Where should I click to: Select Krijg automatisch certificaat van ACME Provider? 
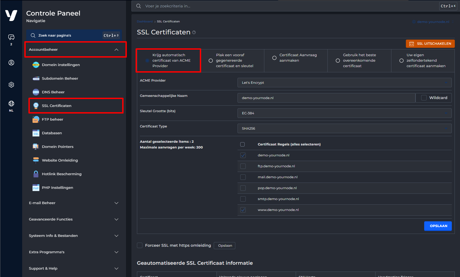(x=148, y=61)
